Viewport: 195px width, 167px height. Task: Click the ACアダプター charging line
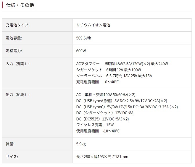coord(122,64)
